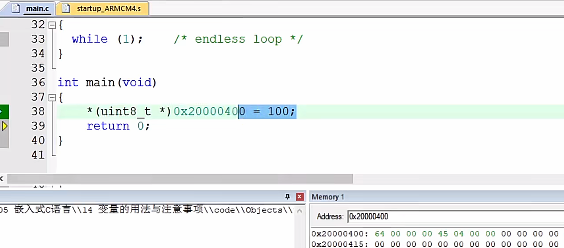The height and width of the screenshot is (248, 564).
Task: Switch to the startup_ARMCM4.s tab
Action: 102,8
